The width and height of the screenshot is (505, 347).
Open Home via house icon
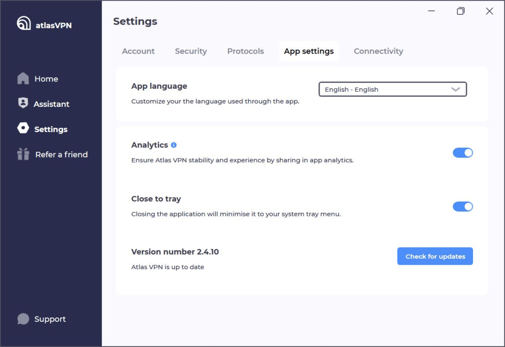pos(23,78)
